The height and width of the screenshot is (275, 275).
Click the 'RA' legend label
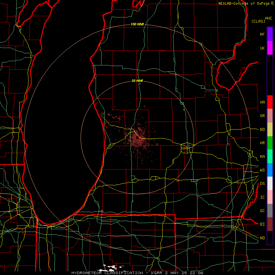pos(262,157)
